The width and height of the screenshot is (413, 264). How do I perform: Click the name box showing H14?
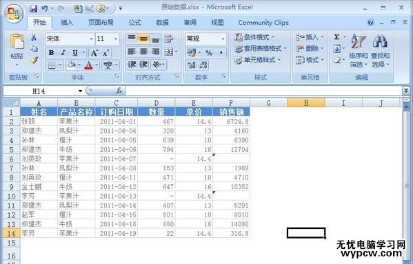tap(39, 91)
